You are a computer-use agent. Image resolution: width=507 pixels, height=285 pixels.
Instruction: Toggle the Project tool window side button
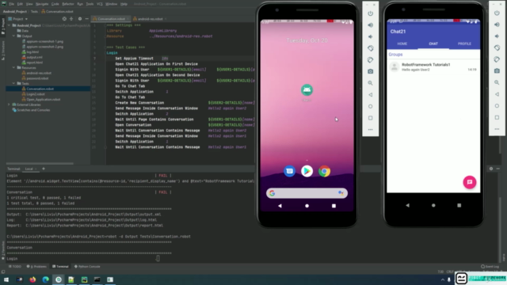pos(3,26)
